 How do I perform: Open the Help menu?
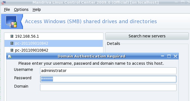(x=37, y=9)
